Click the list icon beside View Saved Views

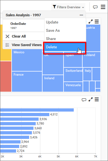click(7, 45)
